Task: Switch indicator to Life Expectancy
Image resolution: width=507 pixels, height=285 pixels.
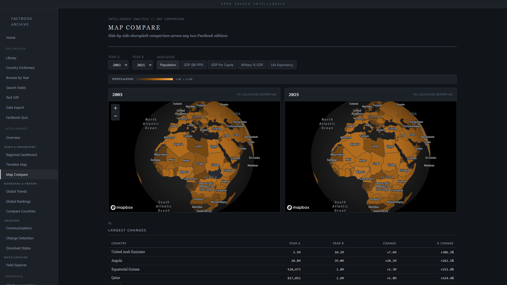Action: [x=282, y=65]
